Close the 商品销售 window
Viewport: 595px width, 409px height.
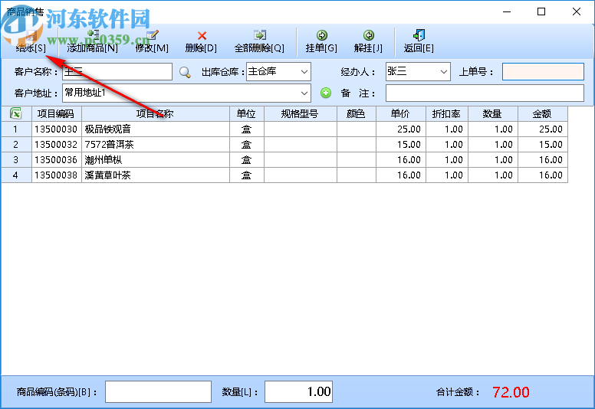tap(577, 11)
